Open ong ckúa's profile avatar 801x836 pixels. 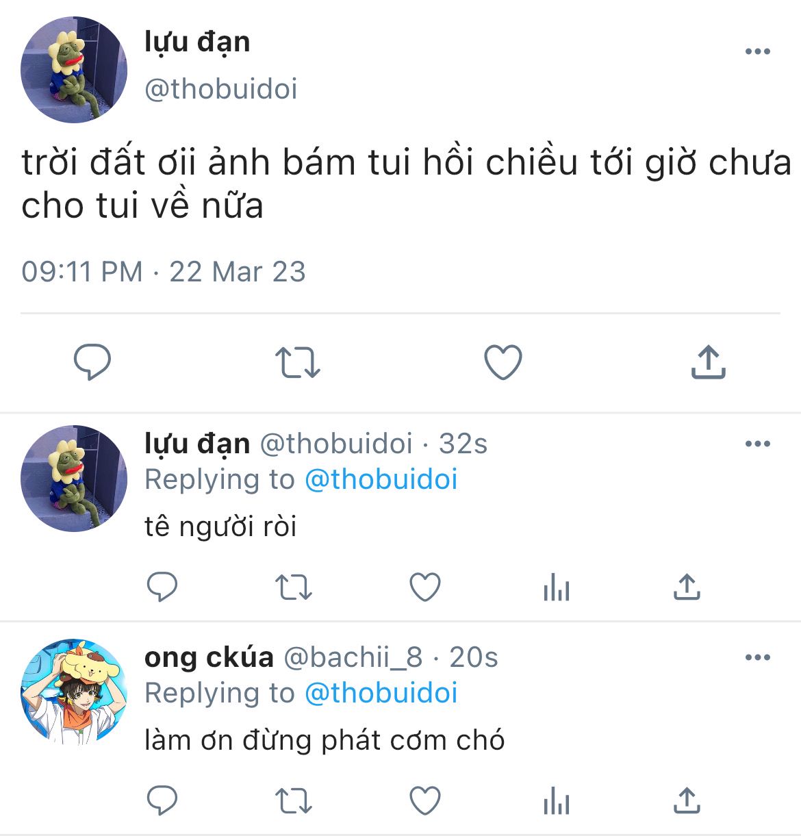click(74, 692)
